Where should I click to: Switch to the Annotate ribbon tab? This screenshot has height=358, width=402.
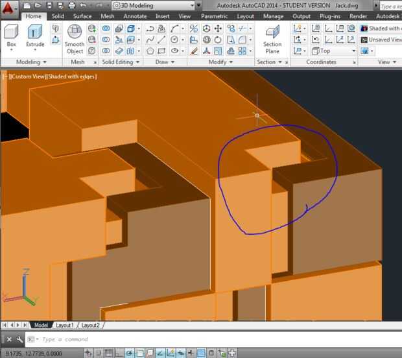click(135, 16)
